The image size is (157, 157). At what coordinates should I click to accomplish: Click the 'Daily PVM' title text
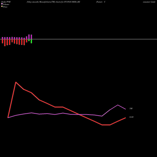tap(6, 2)
